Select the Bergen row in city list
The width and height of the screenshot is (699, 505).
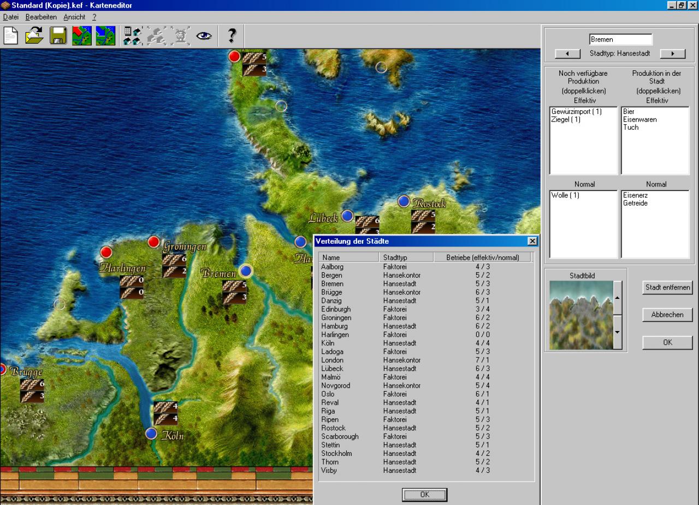(425, 275)
